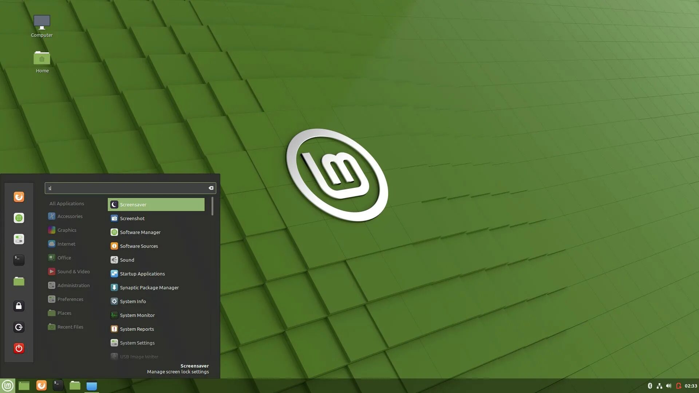Open the network icon in system tray
Viewport: 699px width, 393px height.
coord(659,386)
